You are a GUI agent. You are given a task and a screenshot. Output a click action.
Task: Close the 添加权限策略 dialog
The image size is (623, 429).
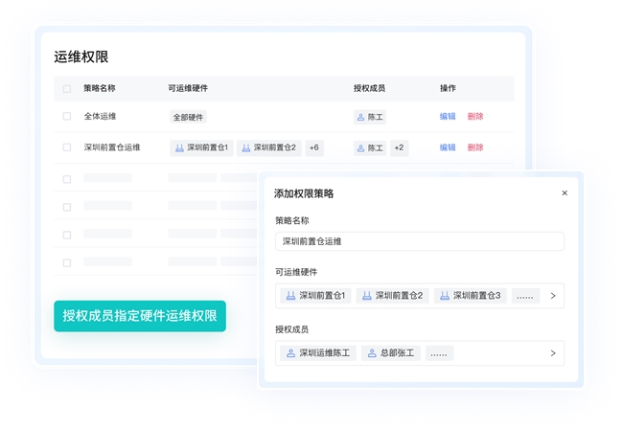(565, 193)
